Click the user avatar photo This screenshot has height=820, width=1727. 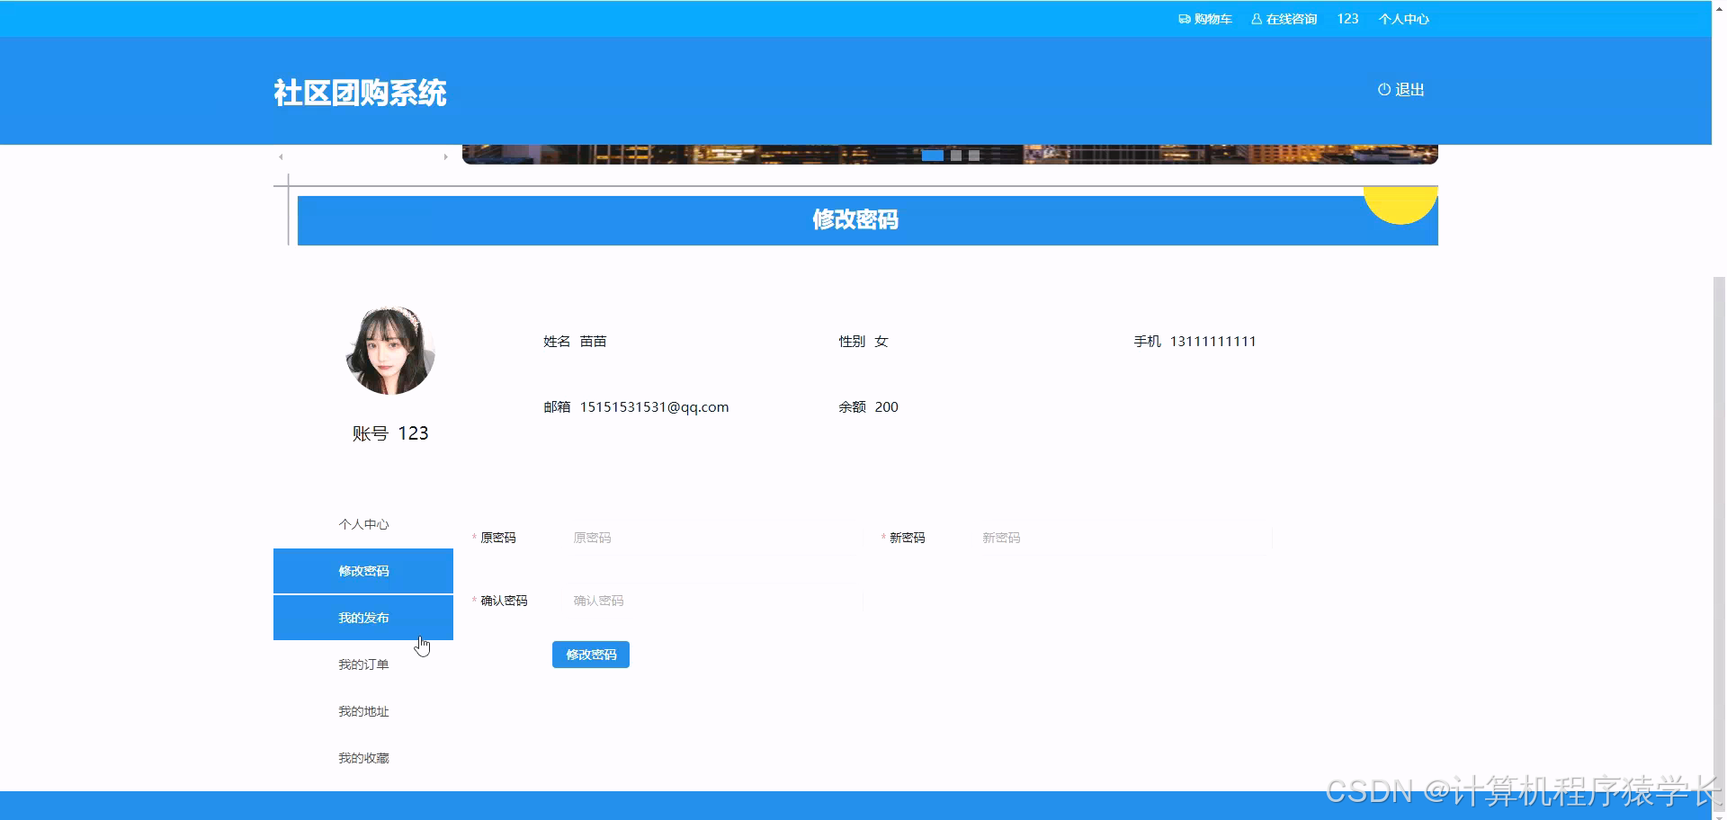[390, 351]
